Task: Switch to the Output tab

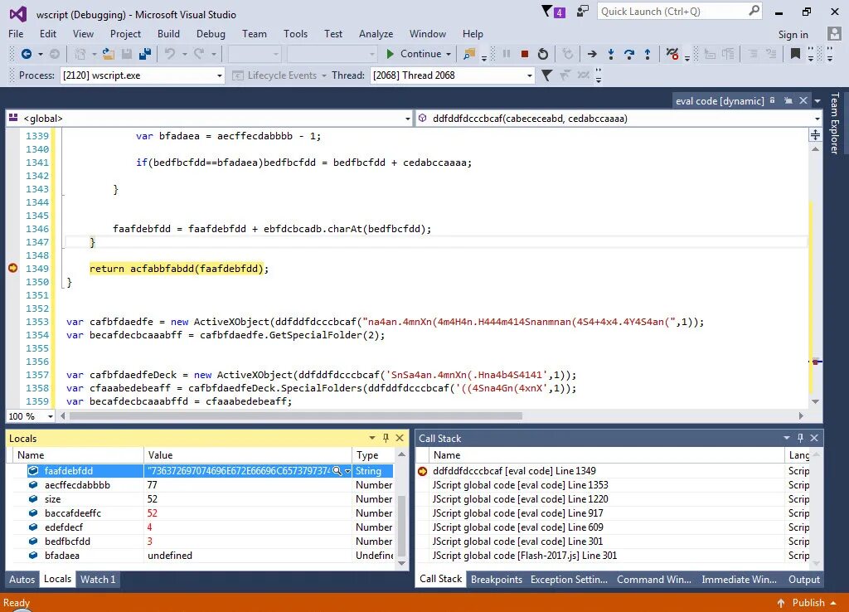Action: (x=804, y=579)
